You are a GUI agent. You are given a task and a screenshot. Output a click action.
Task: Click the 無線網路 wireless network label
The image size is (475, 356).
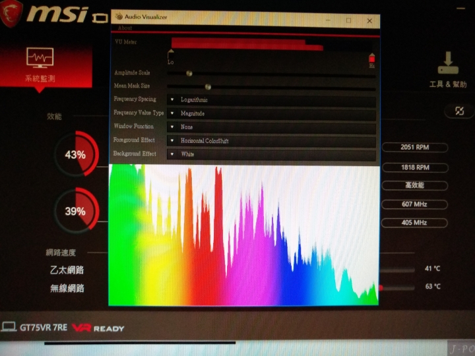tap(67, 288)
